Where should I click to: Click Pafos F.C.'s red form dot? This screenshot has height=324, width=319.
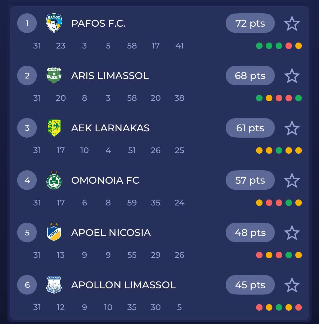click(288, 46)
